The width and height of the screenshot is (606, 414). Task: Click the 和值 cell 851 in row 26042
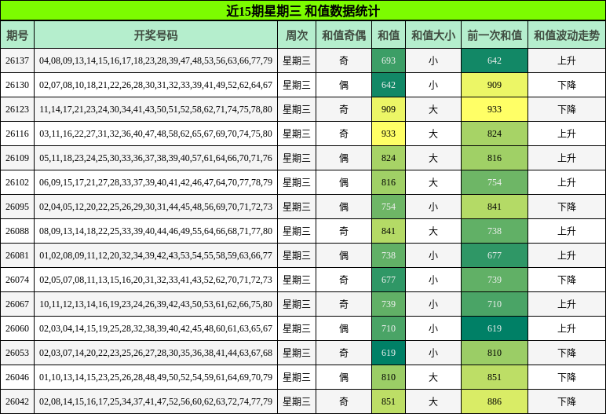(x=389, y=401)
